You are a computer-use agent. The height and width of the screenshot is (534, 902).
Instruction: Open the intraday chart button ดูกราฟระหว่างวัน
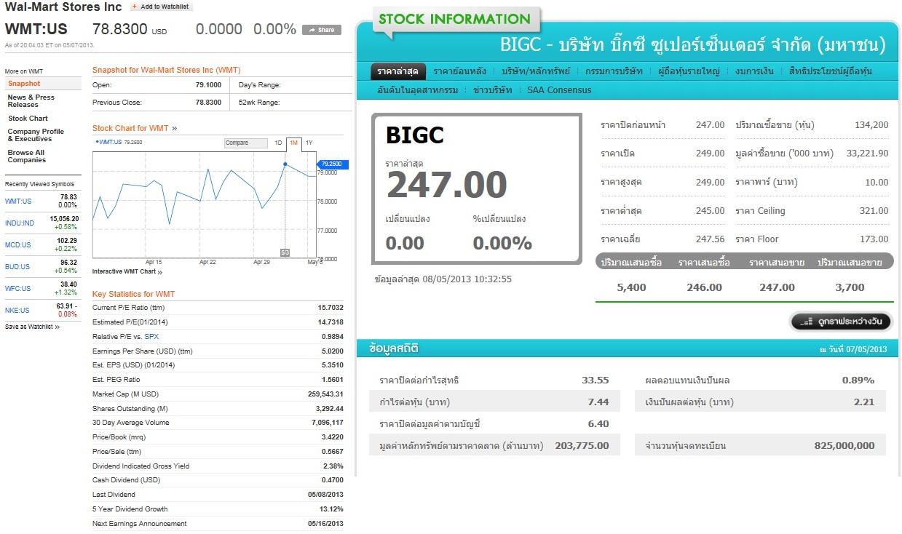point(840,321)
